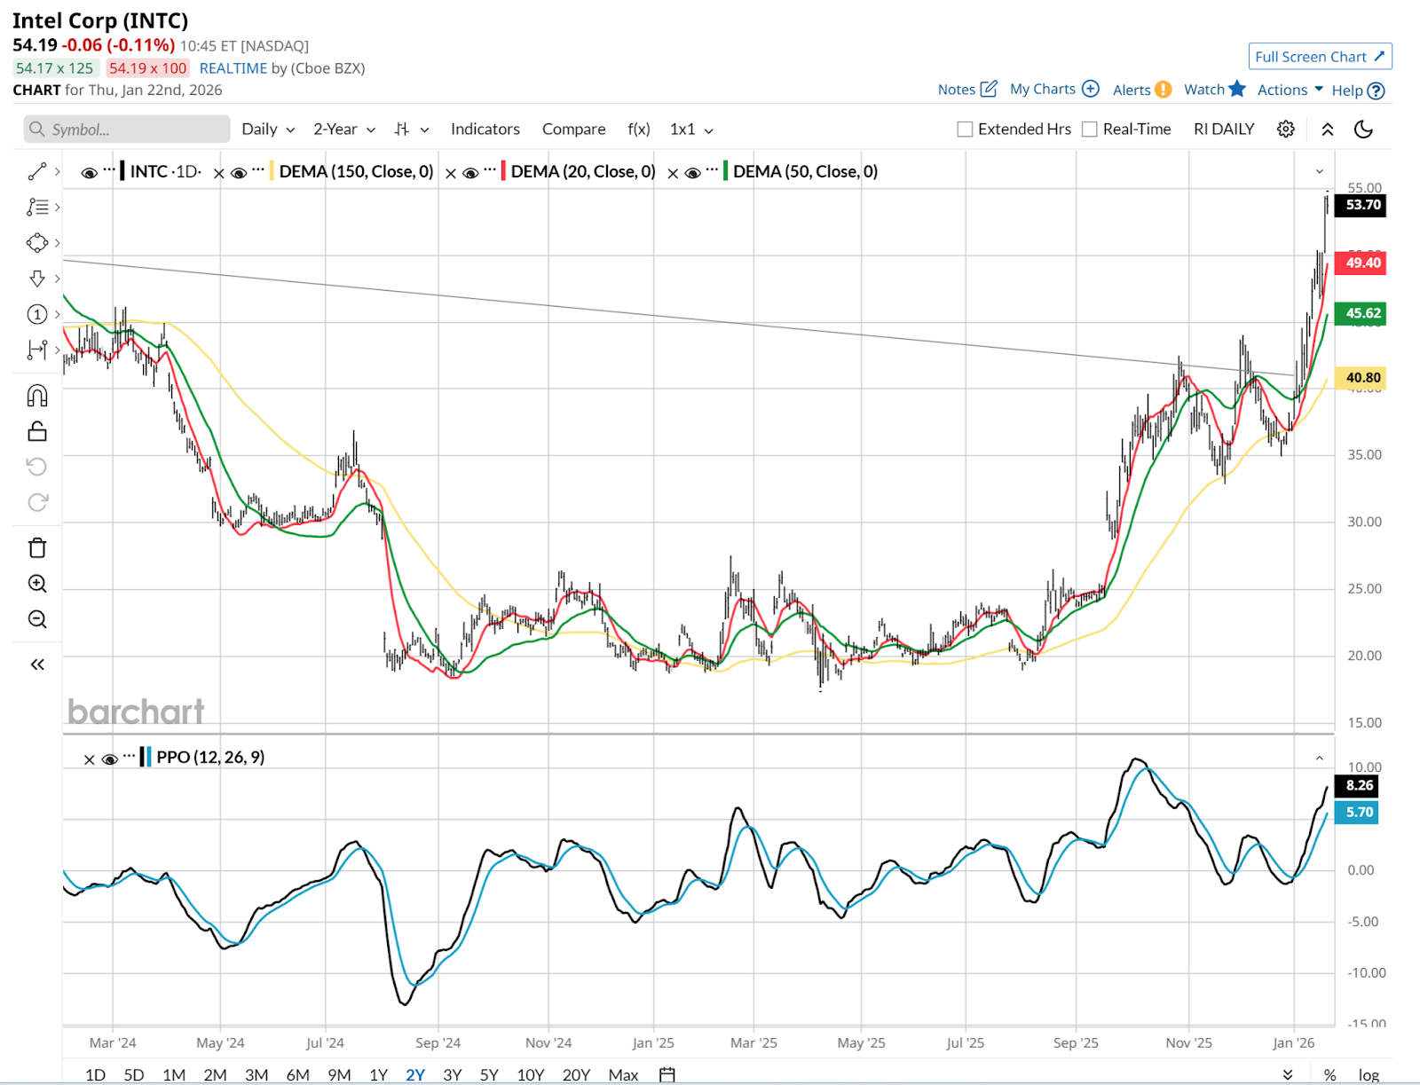1420x1085 pixels.
Task: Open the Daily frequency dropdown
Action: click(x=267, y=130)
